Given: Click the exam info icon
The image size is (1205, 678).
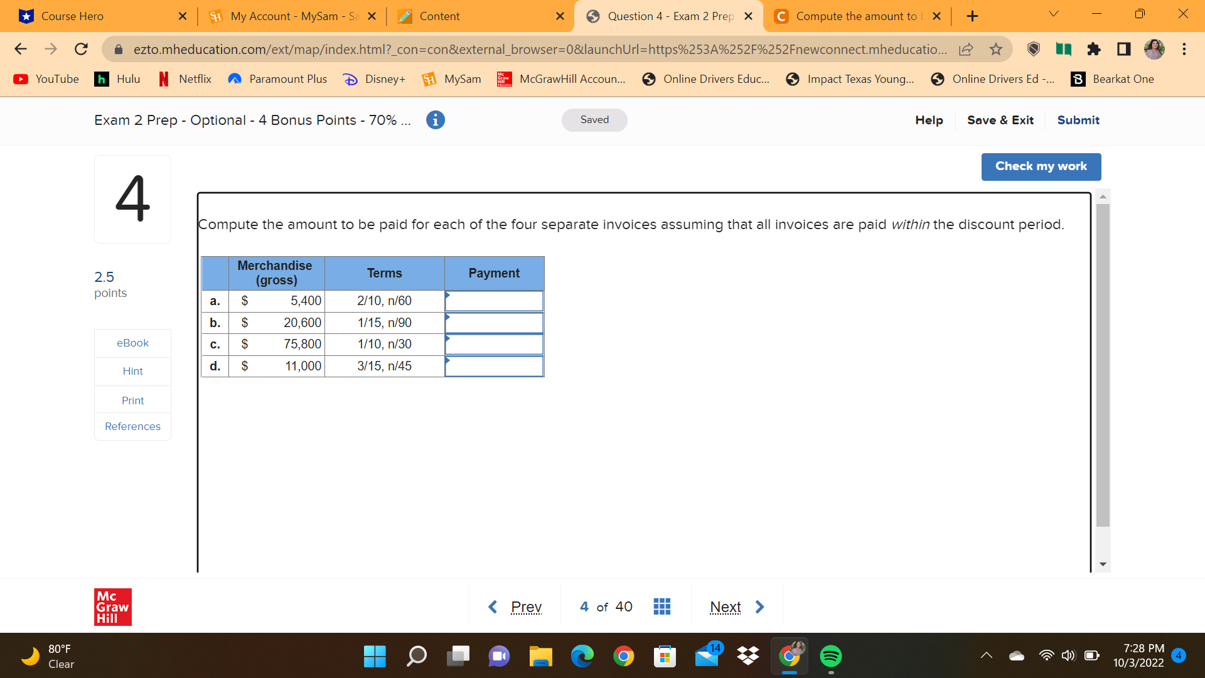Looking at the screenshot, I should [435, 120].
